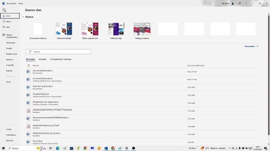Switch to Compartidos conmigo tab
This screenshot has height=151, width=270.
61,59
